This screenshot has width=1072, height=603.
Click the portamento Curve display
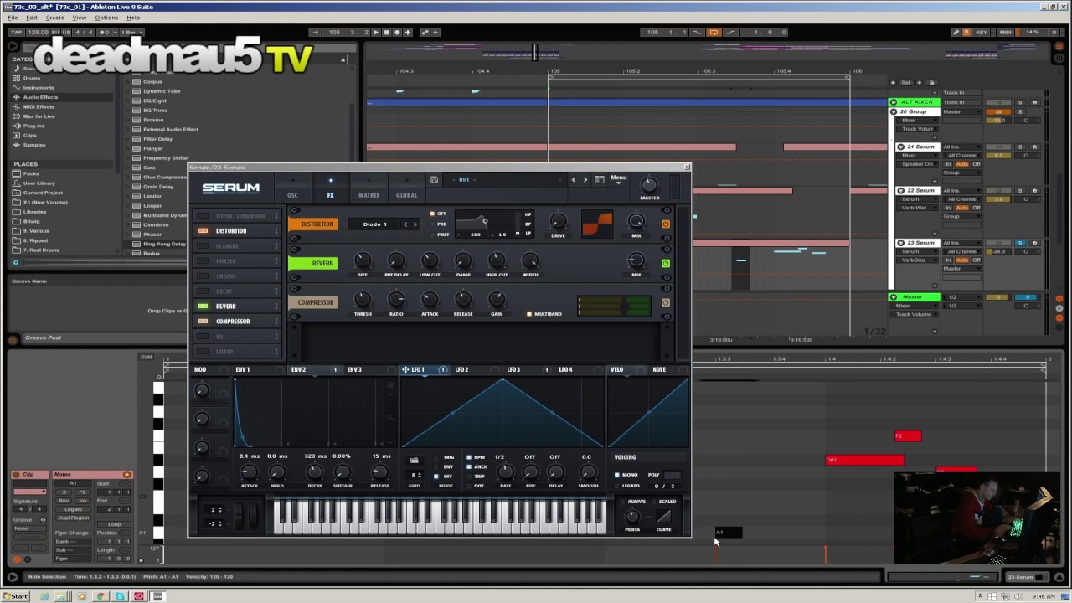click(663, 516)
